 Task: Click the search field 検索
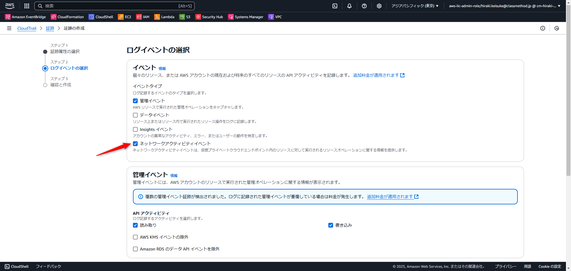(x=114, y=6)
